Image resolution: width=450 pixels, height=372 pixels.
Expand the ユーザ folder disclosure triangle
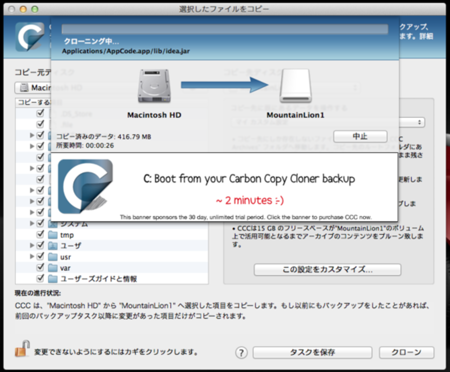[x=32, y=245]
